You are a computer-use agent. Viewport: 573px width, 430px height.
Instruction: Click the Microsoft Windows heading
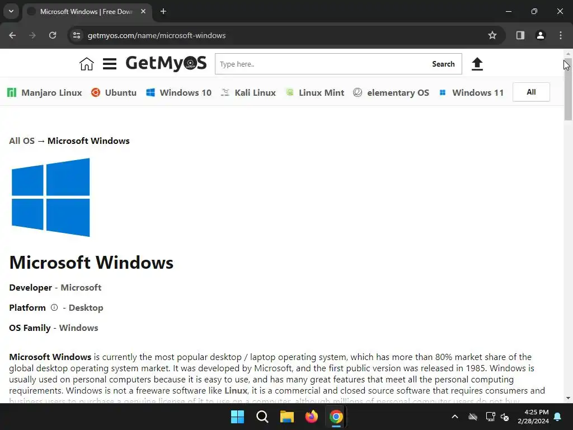(91, 263)
